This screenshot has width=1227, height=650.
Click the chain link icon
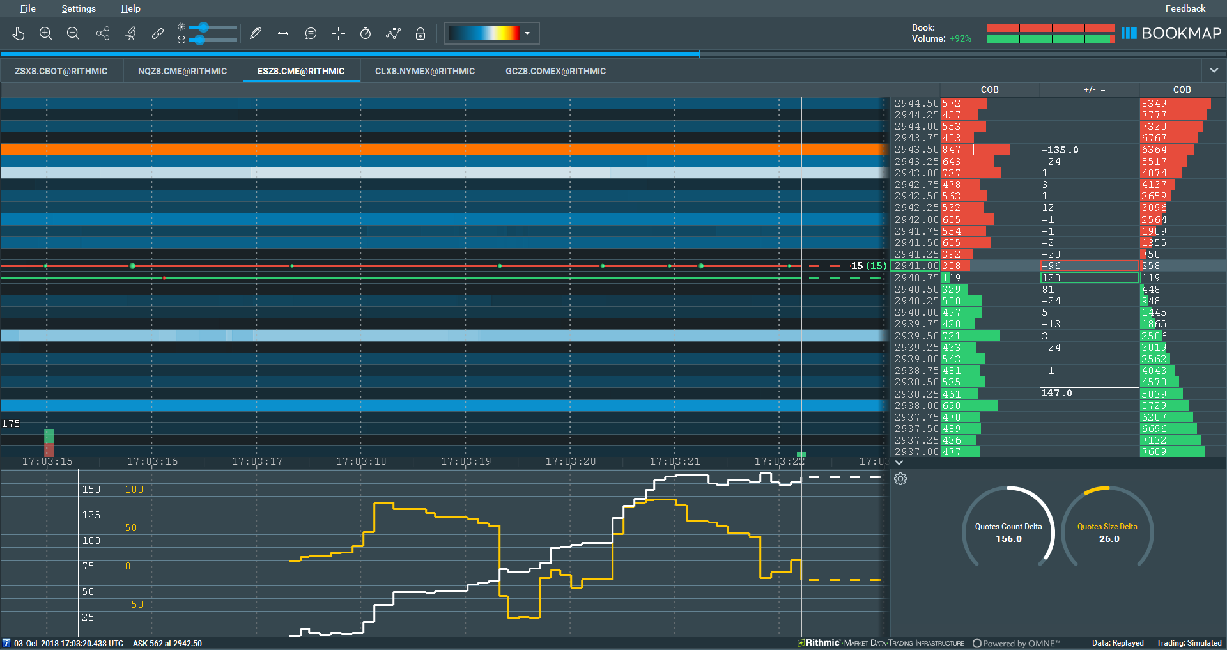click(158, 34)
